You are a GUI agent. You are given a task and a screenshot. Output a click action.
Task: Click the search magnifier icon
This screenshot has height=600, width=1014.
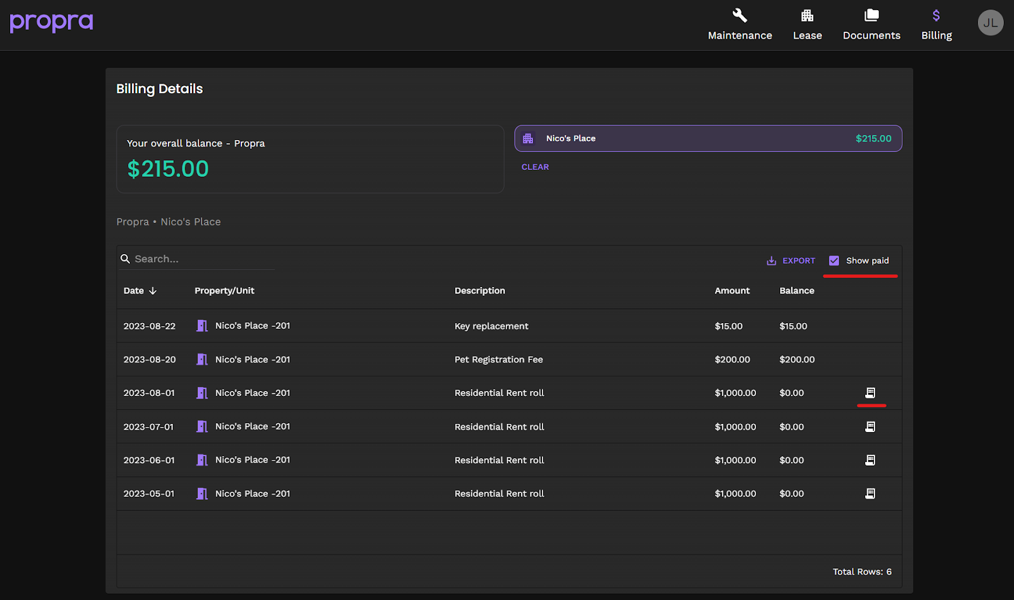click(125, 259)
